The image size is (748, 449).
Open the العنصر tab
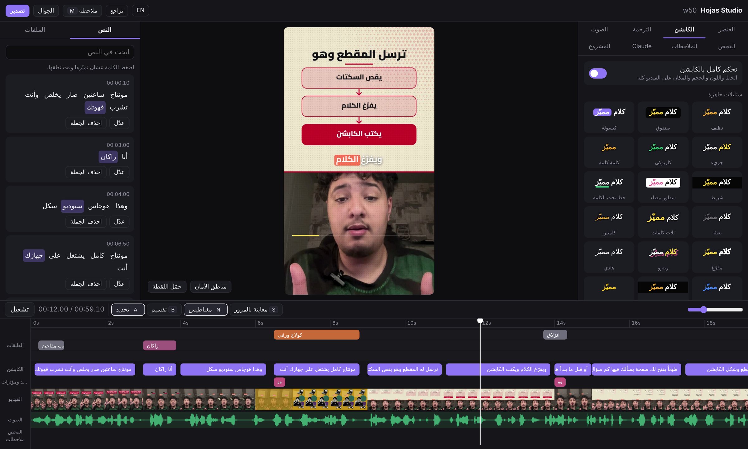726,29
